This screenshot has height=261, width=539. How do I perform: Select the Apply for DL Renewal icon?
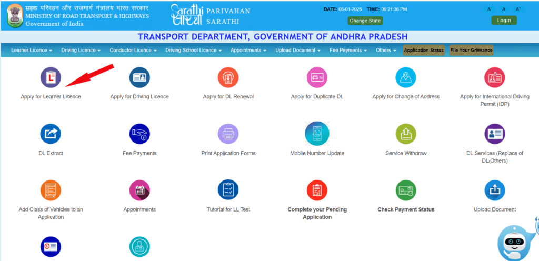228,78
